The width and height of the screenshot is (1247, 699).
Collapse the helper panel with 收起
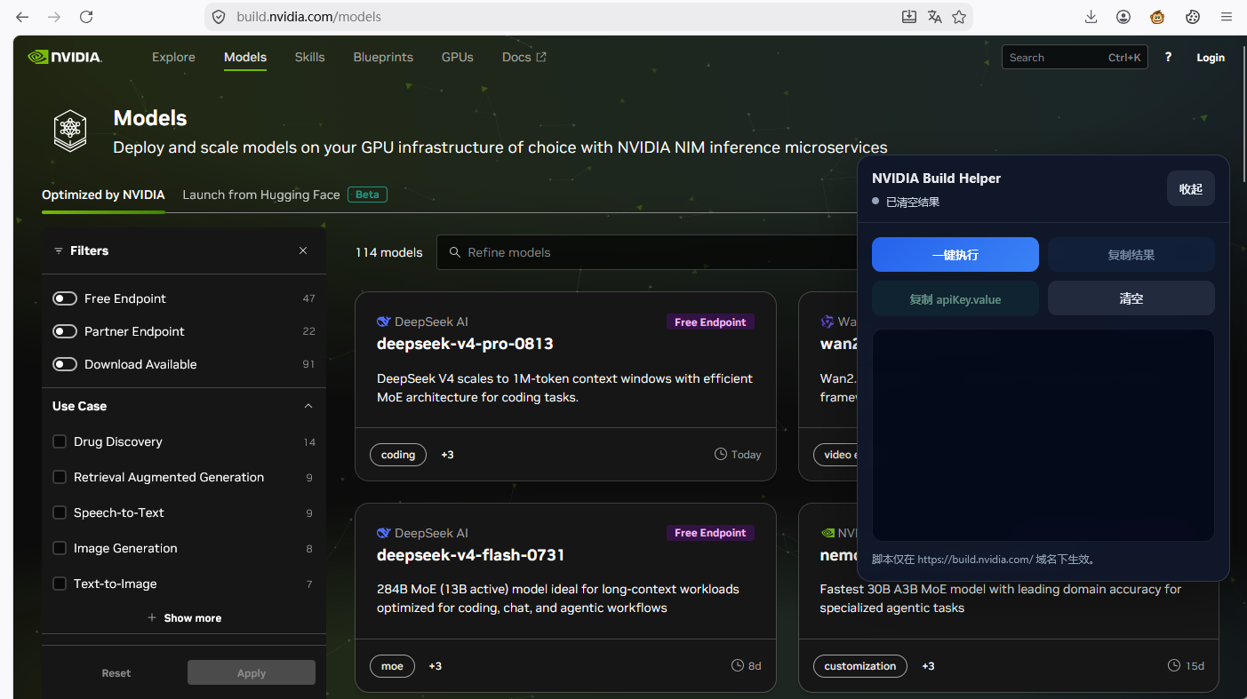pyautogui.click(x=1191, y=188)
